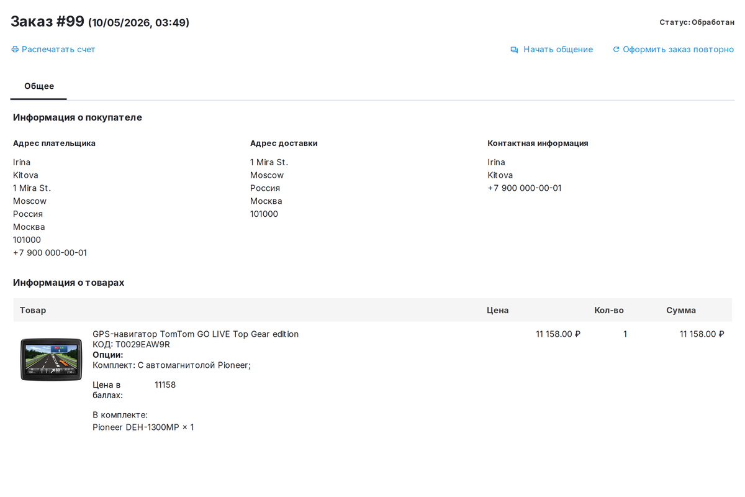The width and height of the screenshot is (745, 497).
Task: Click the 11 158.00 ₽ value under Сумма
Action: coord(702,334)
